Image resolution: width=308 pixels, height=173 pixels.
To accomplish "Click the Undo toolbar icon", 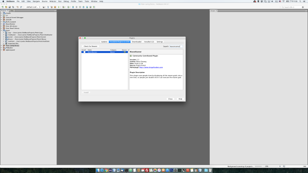I will (18, 7).
